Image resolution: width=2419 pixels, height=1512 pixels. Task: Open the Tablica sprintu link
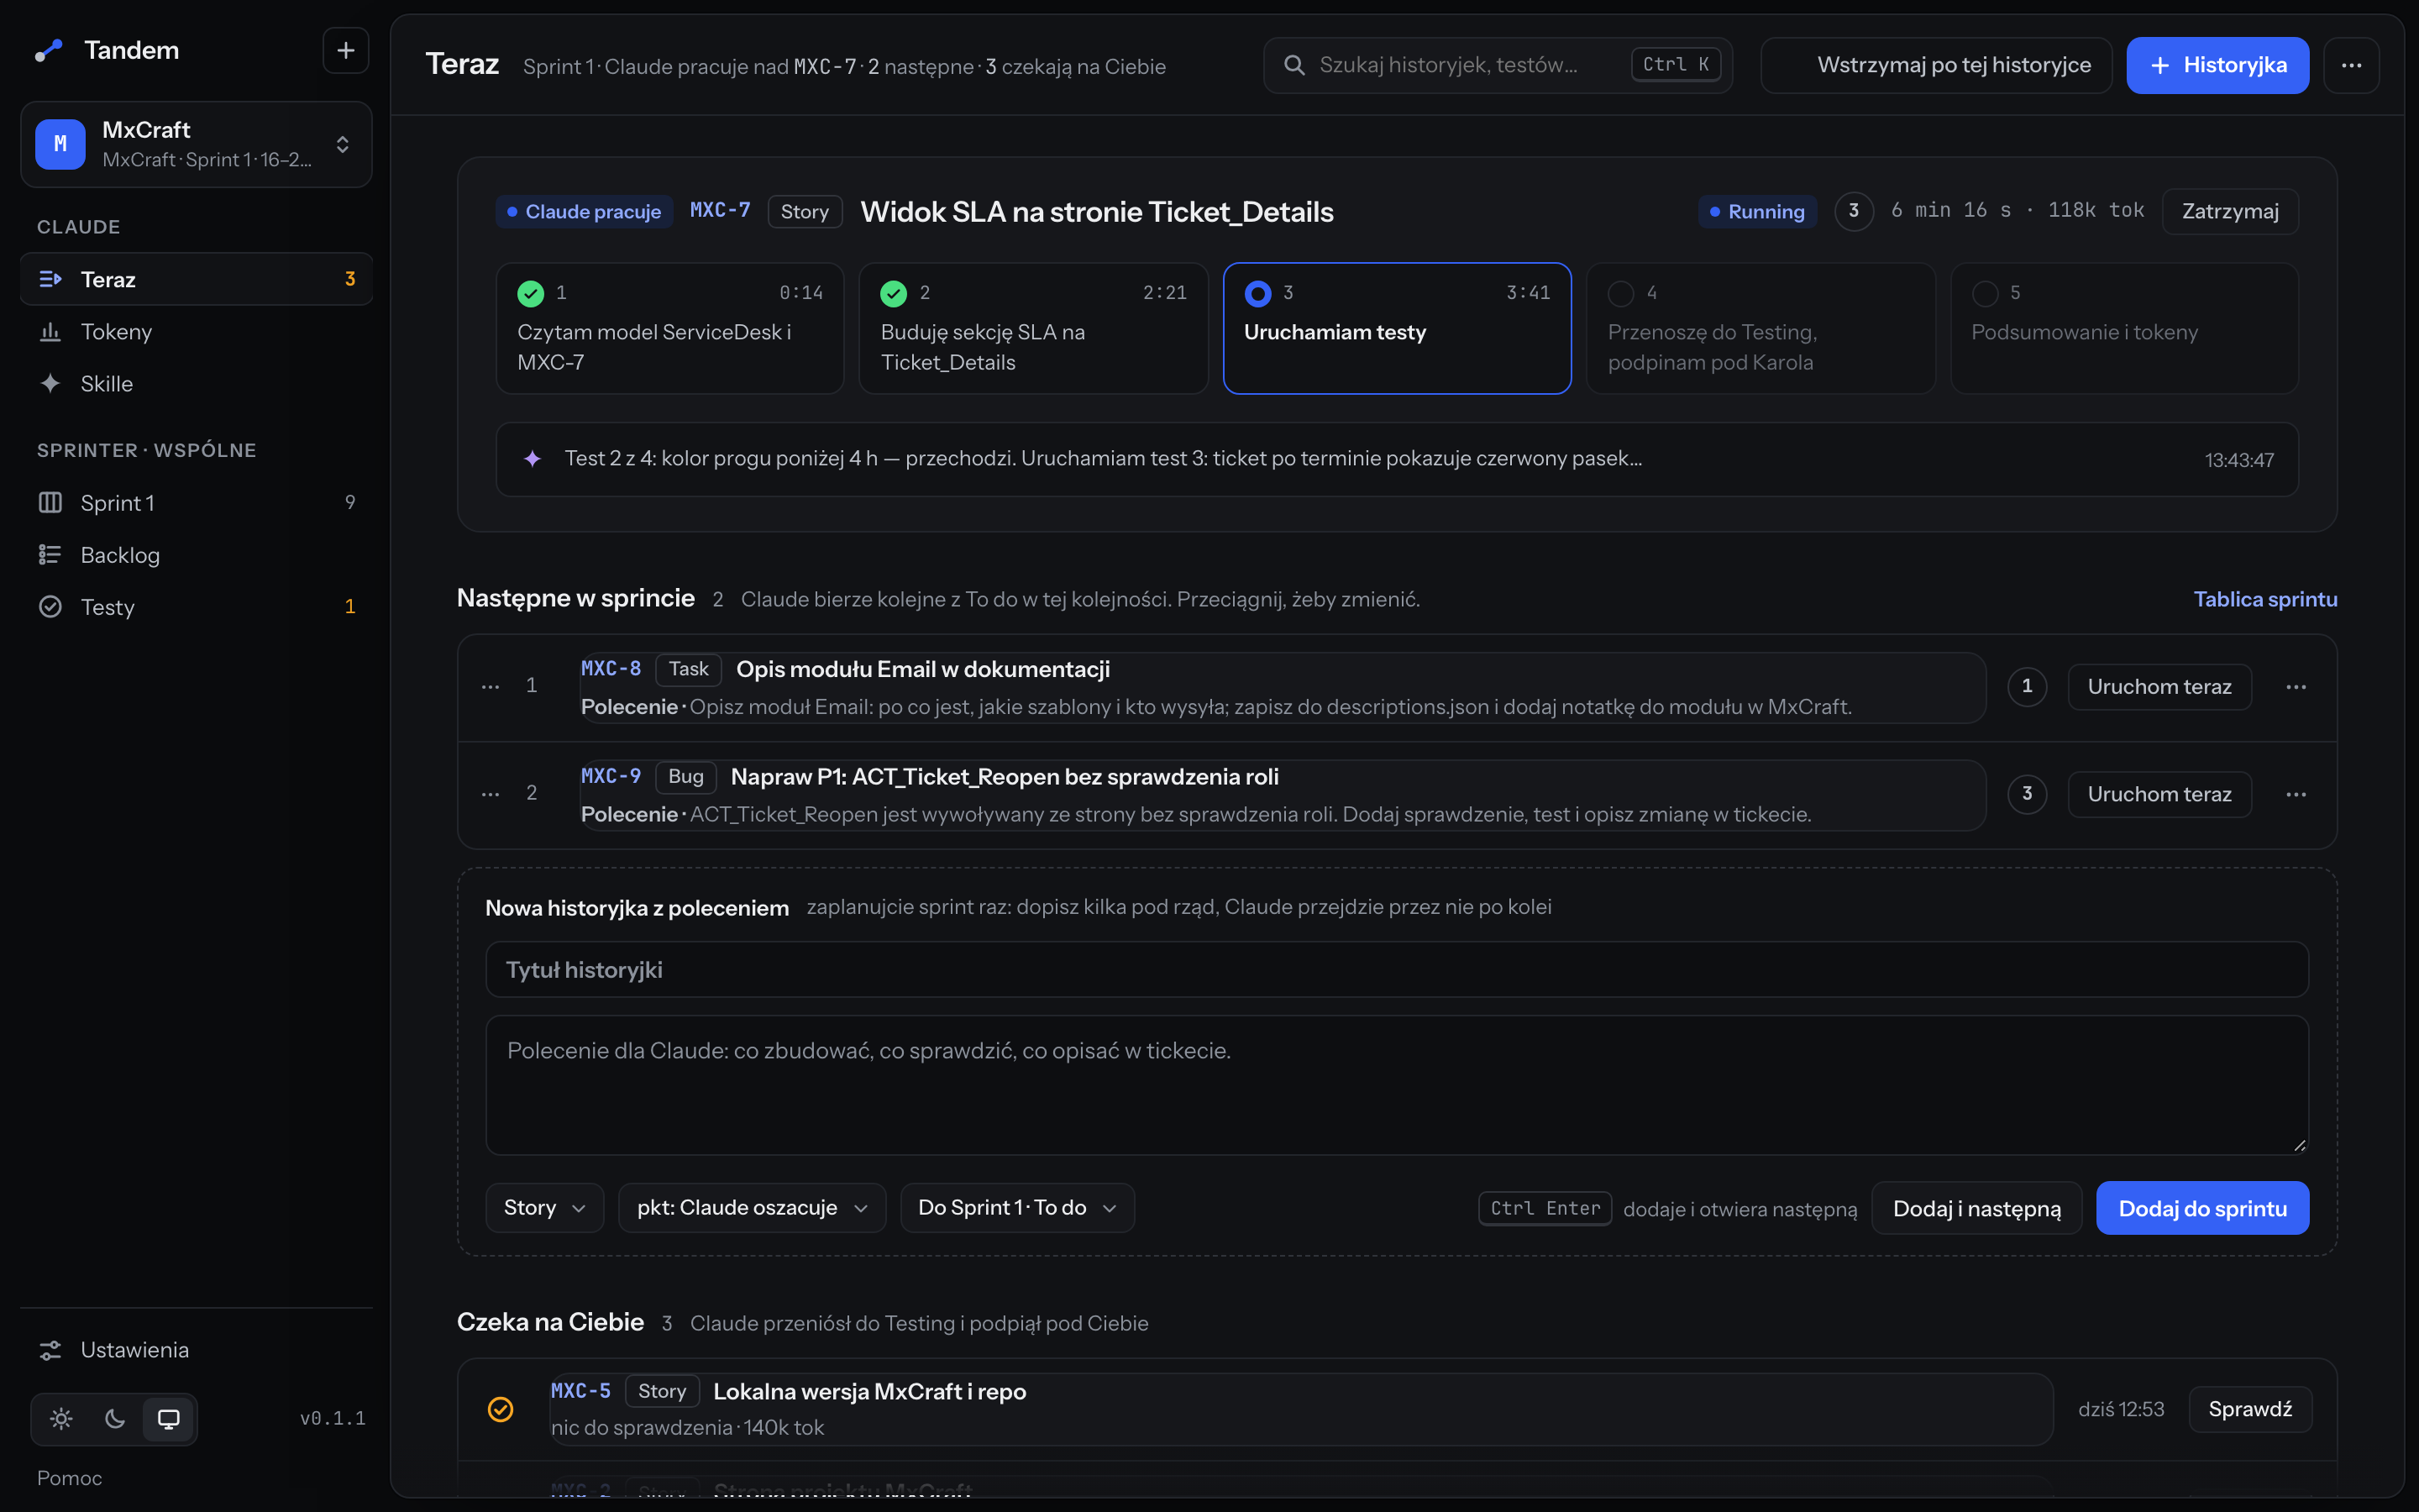click(x=2265, y=599)
